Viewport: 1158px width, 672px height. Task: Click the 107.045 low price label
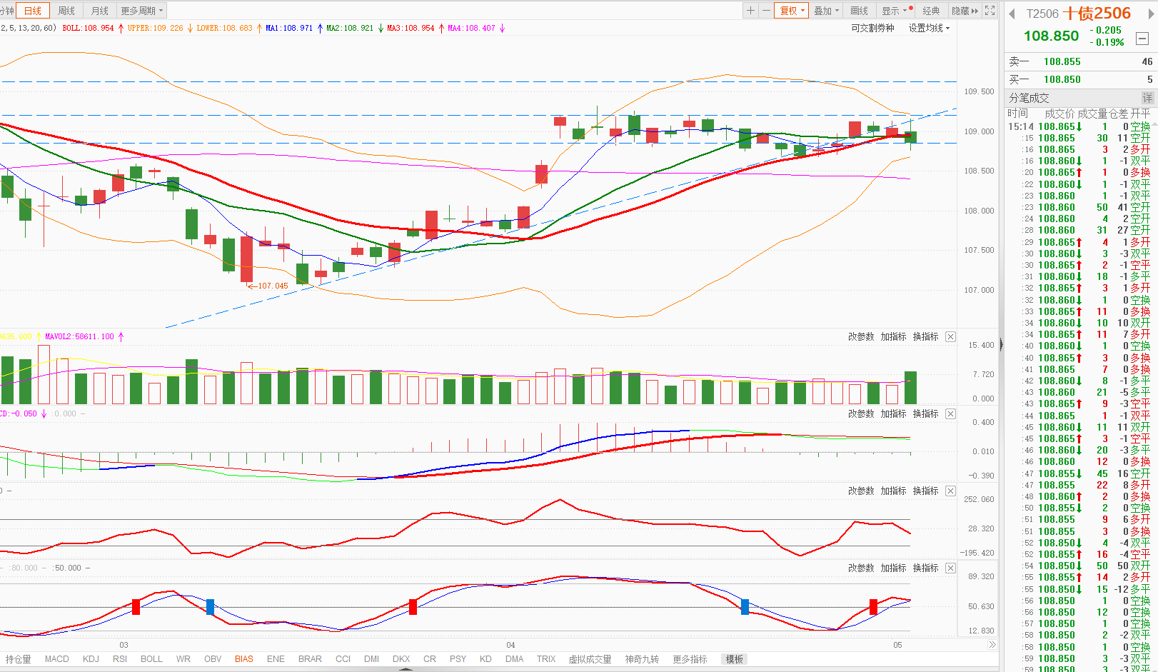pyautogui.click(x=273, y=286)
